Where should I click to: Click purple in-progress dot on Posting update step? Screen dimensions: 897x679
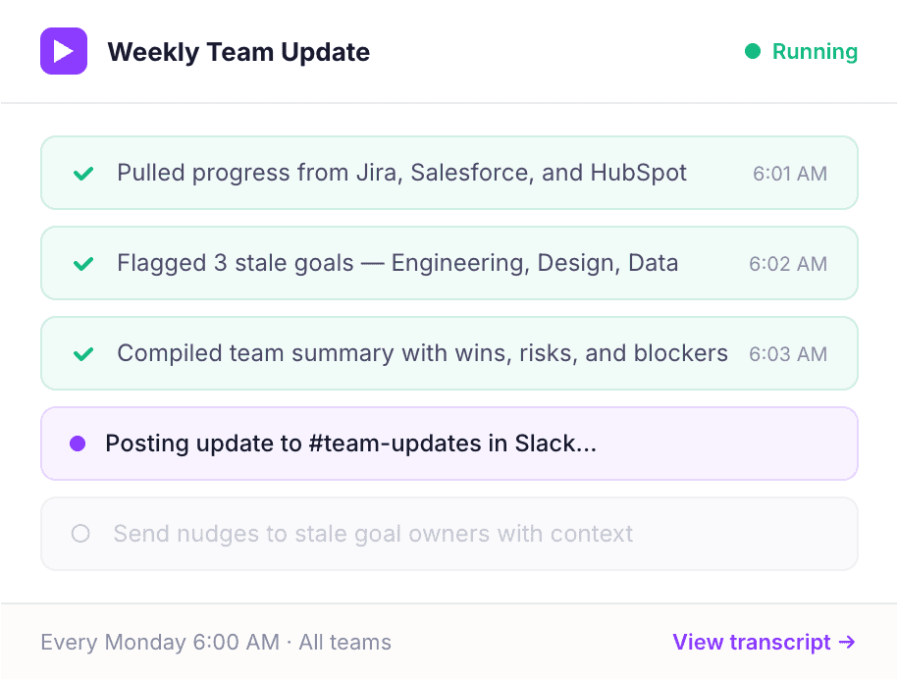pyautogui.click(x=78, y=444)
